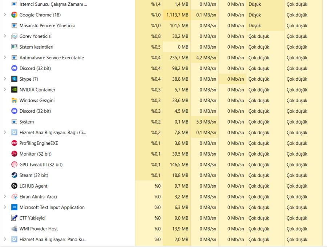Click the 33,6 MB memory value
327x249 pixels.
(180, 100)
